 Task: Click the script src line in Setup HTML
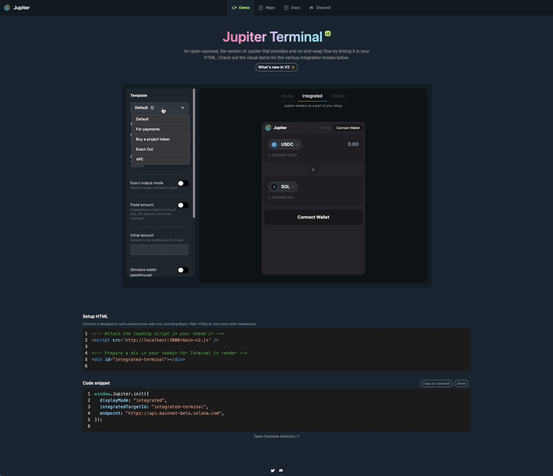pyautogui.click(x=155, y=341)
